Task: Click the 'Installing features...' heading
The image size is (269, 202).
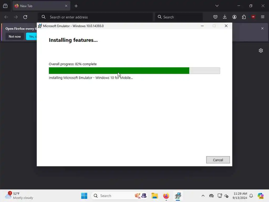Action: tap(73, 40)
